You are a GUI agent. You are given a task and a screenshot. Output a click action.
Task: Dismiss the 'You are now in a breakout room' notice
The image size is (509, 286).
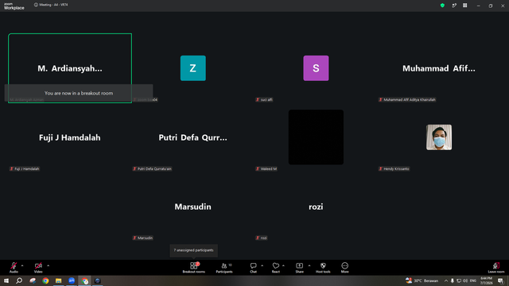pyautogui.click(x=79, y=93)
